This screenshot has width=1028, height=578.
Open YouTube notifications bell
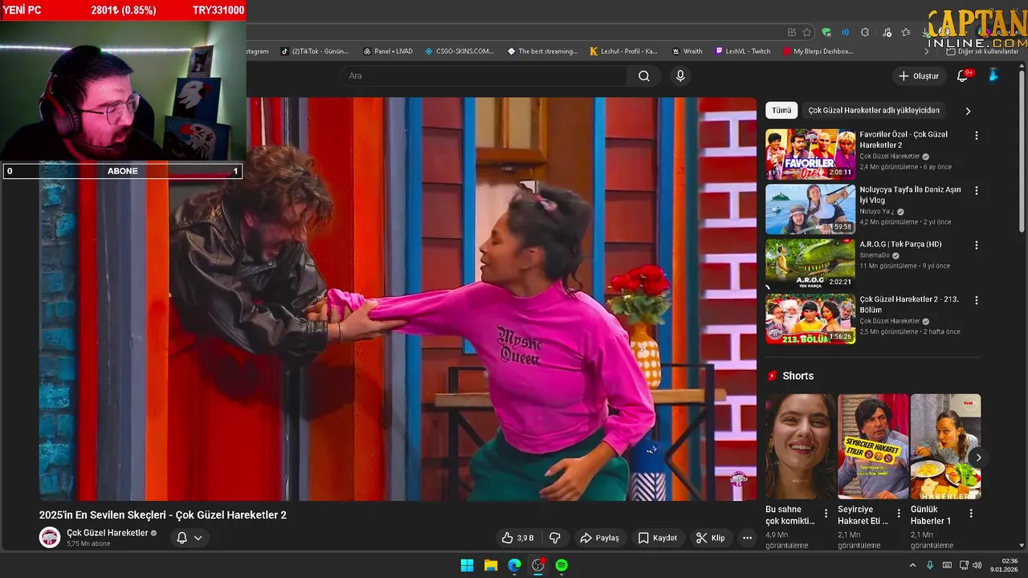pyautogui.click(x=962, y=76)
